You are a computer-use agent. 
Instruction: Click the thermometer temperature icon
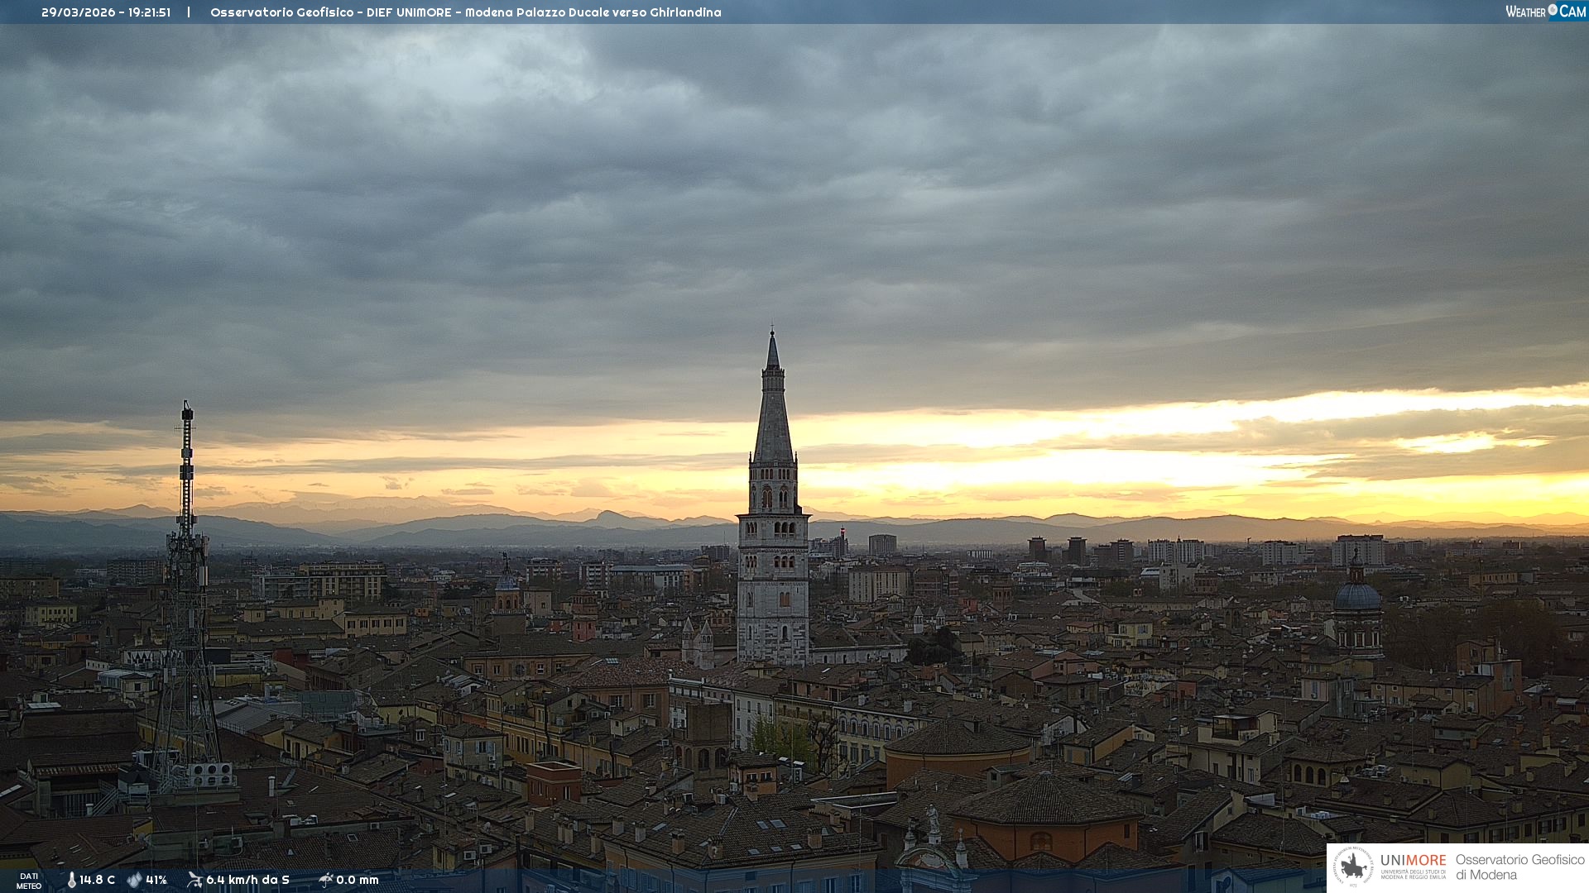point(71,880)
